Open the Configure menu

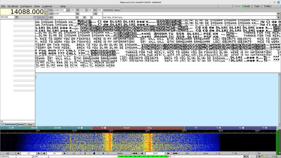[x=26, y=6]
